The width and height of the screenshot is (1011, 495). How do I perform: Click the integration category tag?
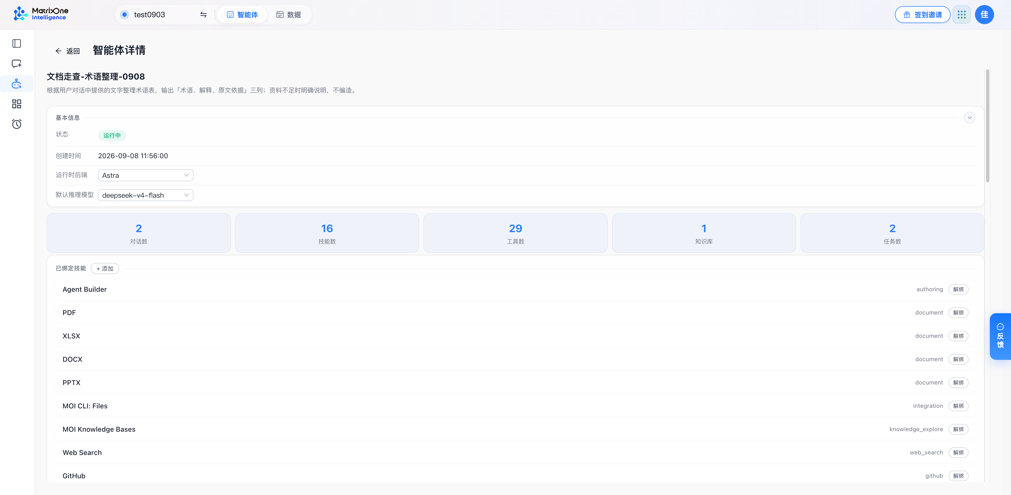click(928, 406)
